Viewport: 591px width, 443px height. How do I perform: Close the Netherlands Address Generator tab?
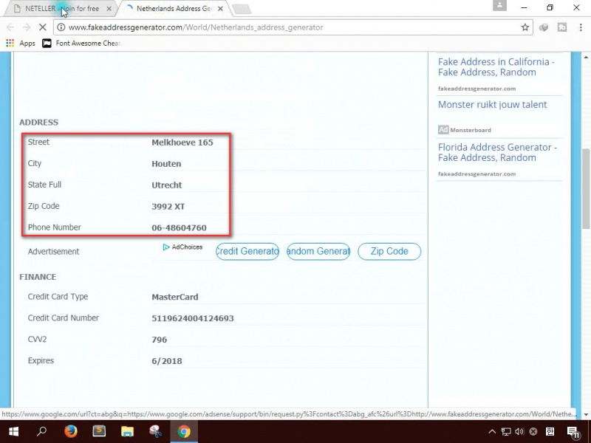click(x=220, y=9)
